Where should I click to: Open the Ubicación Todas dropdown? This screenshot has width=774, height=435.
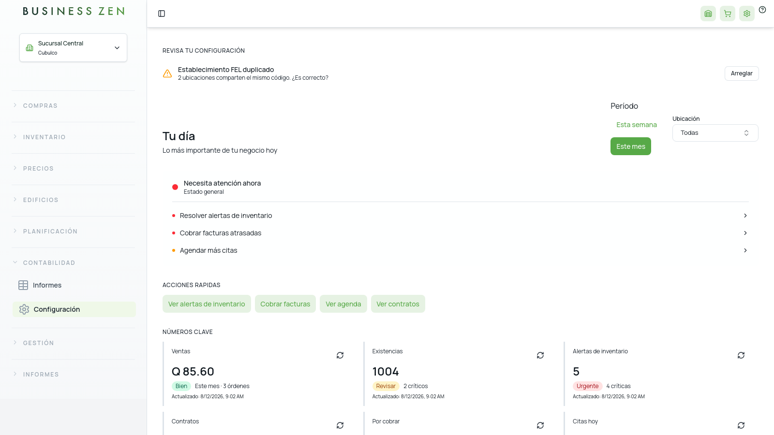715,133
